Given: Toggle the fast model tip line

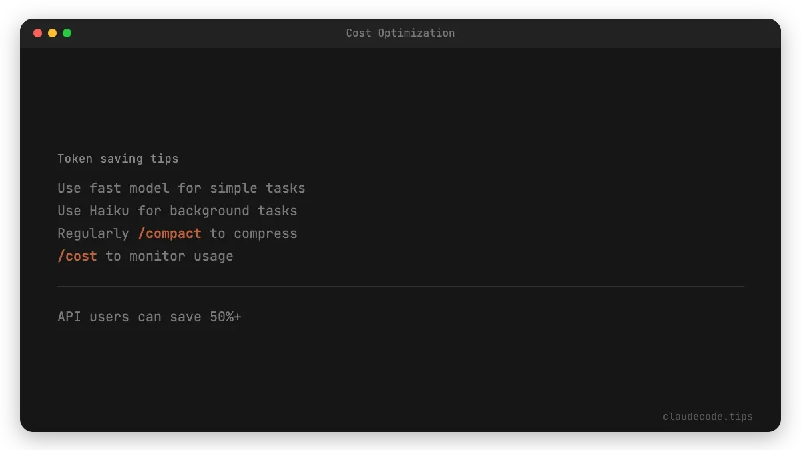Looking at the screenshot, I should pyautogui.click(x=181, y=188).
